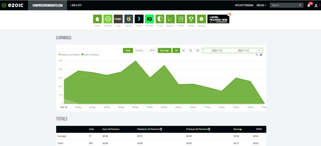Select the compressorsinsights.com site tab
321x146 pixels.
48,5
